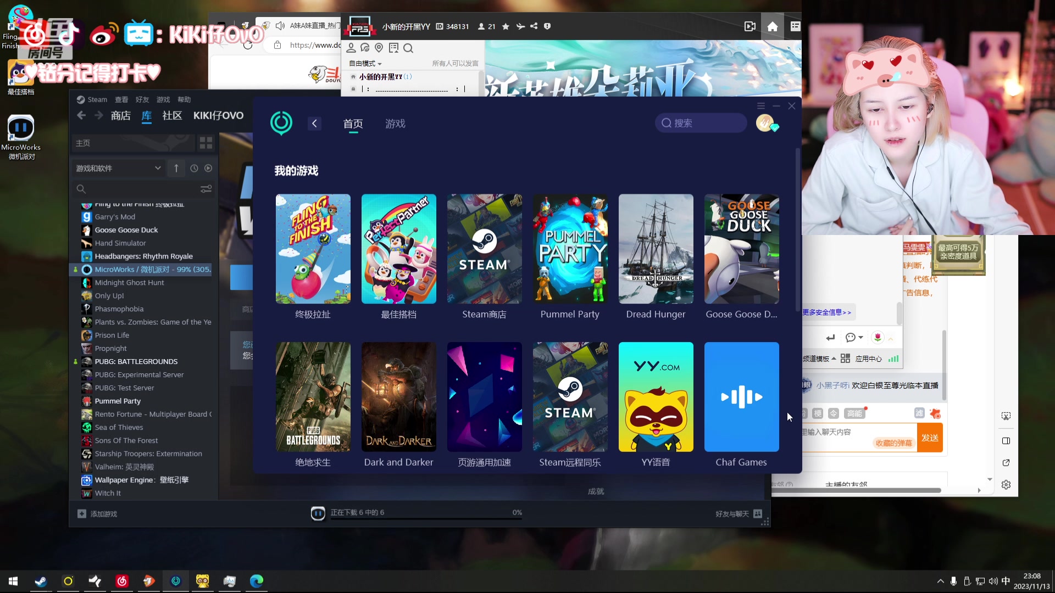Viewport: 1055px width, 593px height.
Task: Open Steam's 好友 menu
Action: (x=142, y=99)
